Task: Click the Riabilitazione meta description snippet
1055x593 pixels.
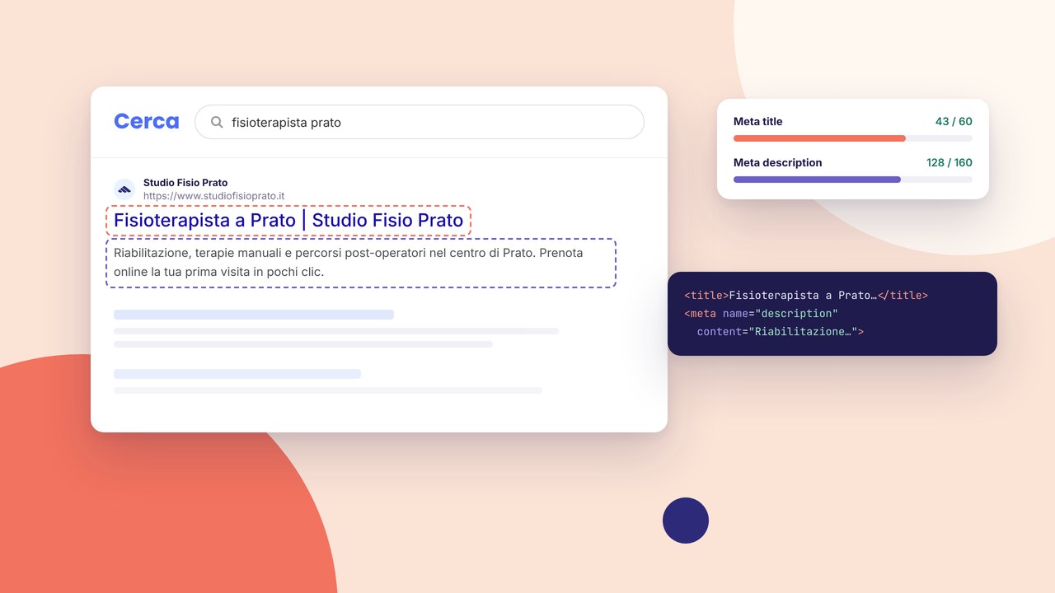Action: (x=361, y=262)
